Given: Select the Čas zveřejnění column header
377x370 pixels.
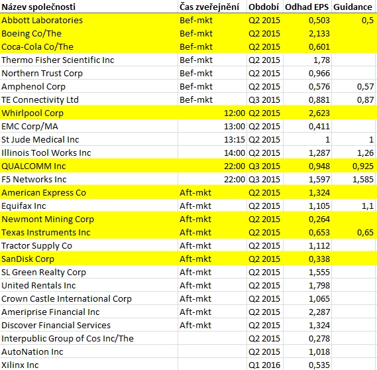Looking at the screenshot, I should tap(212, 7).
